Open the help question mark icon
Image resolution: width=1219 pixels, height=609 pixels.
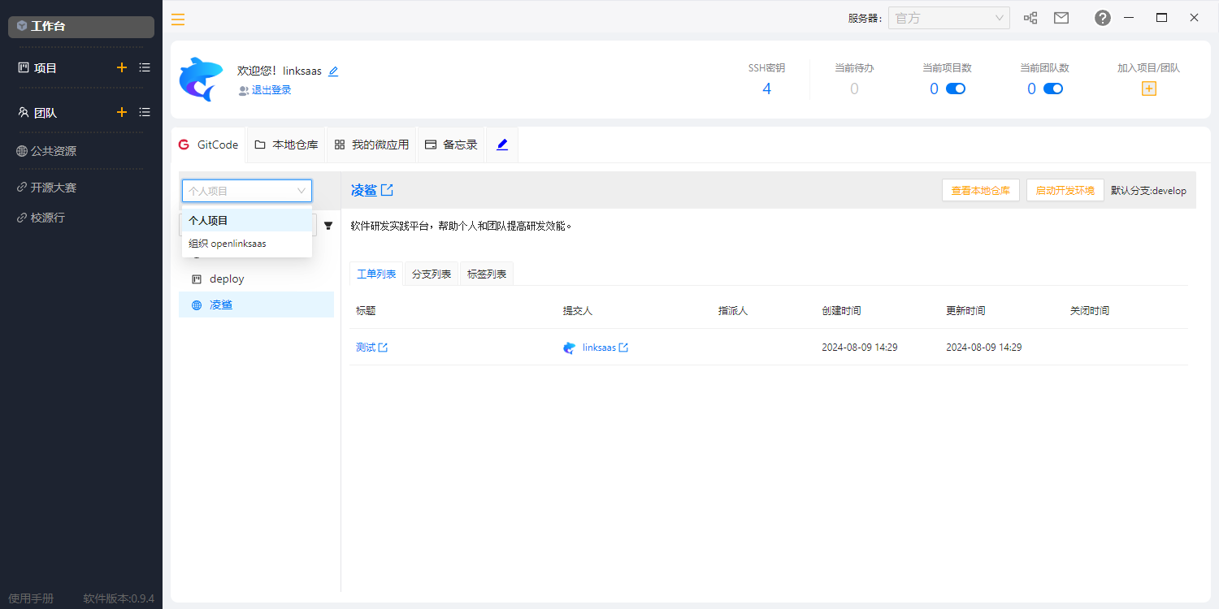click(x=1103, y=18)
